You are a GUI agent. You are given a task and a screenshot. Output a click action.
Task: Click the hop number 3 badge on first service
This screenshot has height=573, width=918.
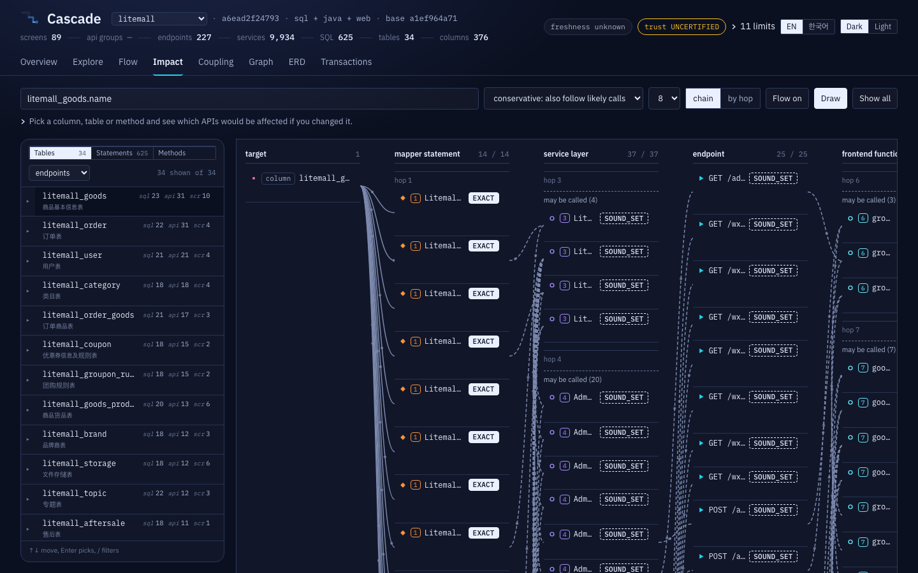tap(565, 218)
